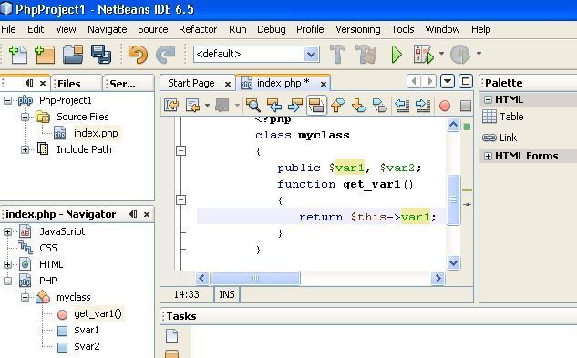Select get_var1() in Navigator
Screen dimensions: 577x358
click(98, 314)
